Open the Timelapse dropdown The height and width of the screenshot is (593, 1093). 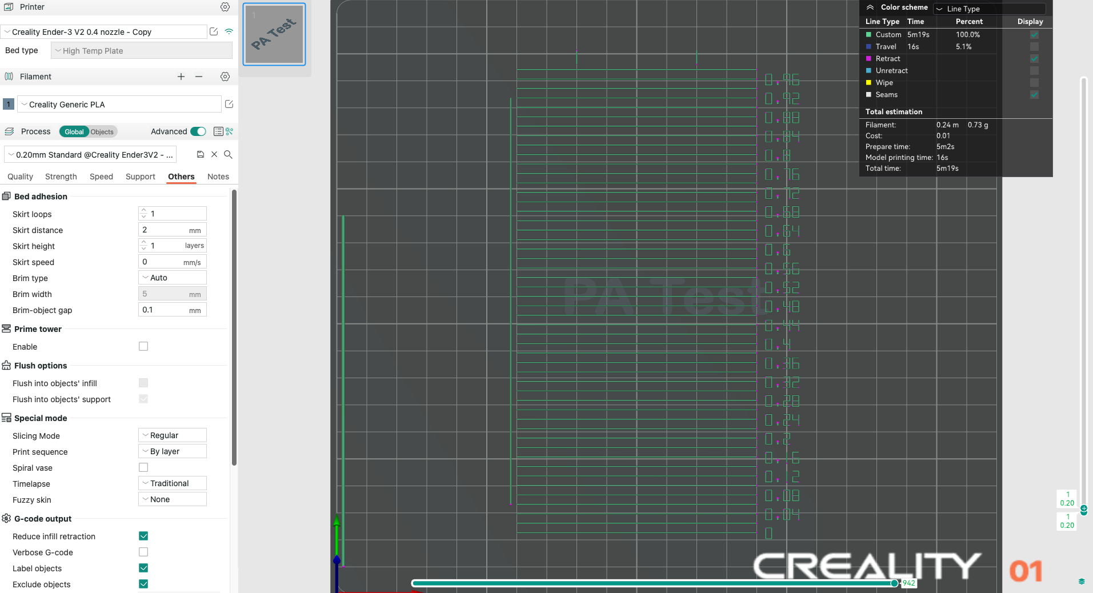tap(173, 483)
